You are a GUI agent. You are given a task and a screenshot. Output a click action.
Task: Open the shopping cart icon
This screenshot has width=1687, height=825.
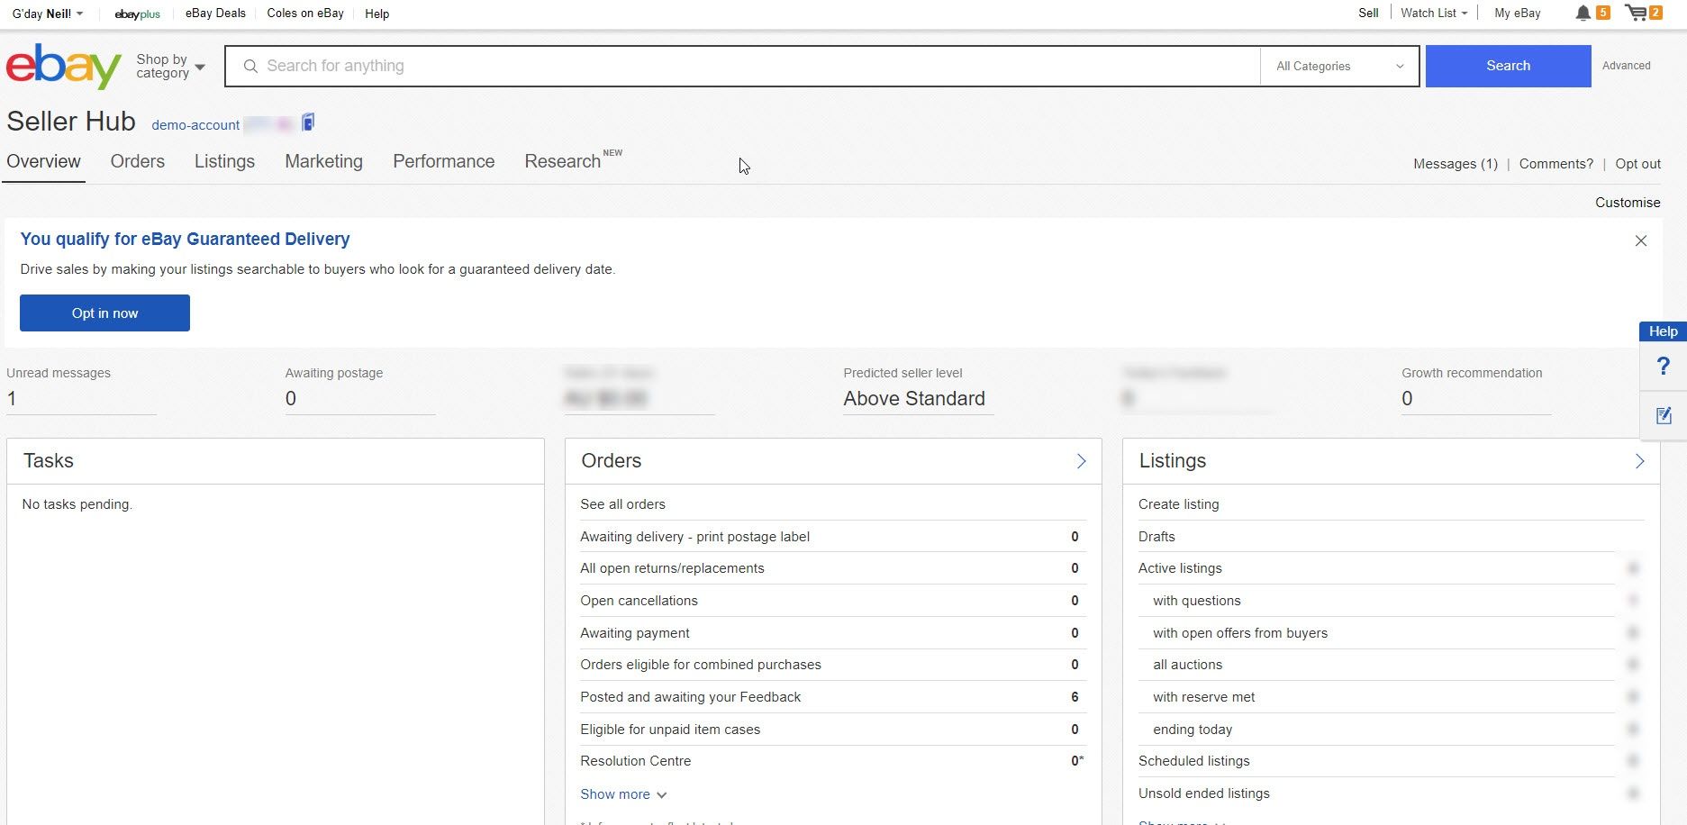pyautogui.click(x=1636, y=13)
